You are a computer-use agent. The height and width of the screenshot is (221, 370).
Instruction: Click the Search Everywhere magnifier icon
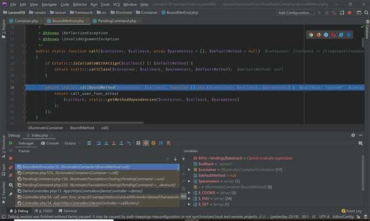coord(366,13)
